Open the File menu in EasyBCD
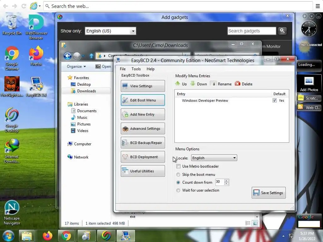The width and height of the screenshot is (323, 242). point(123,69)
